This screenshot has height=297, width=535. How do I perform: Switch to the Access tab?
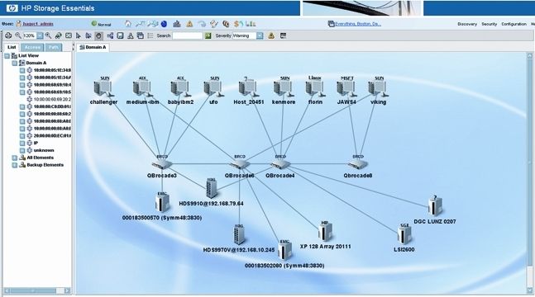pyautogui.click(x=32, y=47)
